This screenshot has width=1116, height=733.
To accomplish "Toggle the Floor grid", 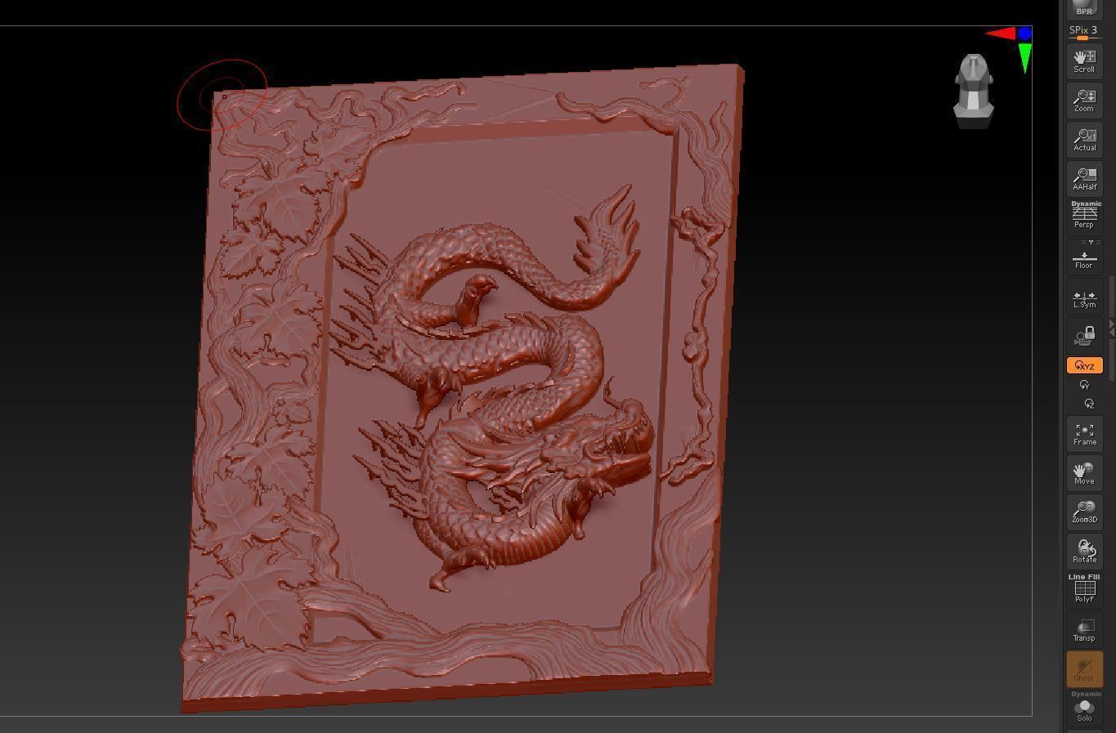I will point(1084,257).
